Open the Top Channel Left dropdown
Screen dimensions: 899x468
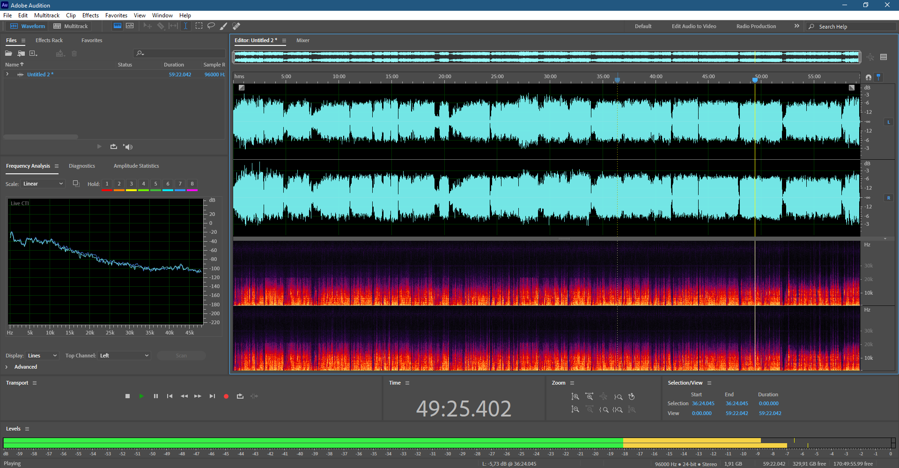(x=124, y=356)
